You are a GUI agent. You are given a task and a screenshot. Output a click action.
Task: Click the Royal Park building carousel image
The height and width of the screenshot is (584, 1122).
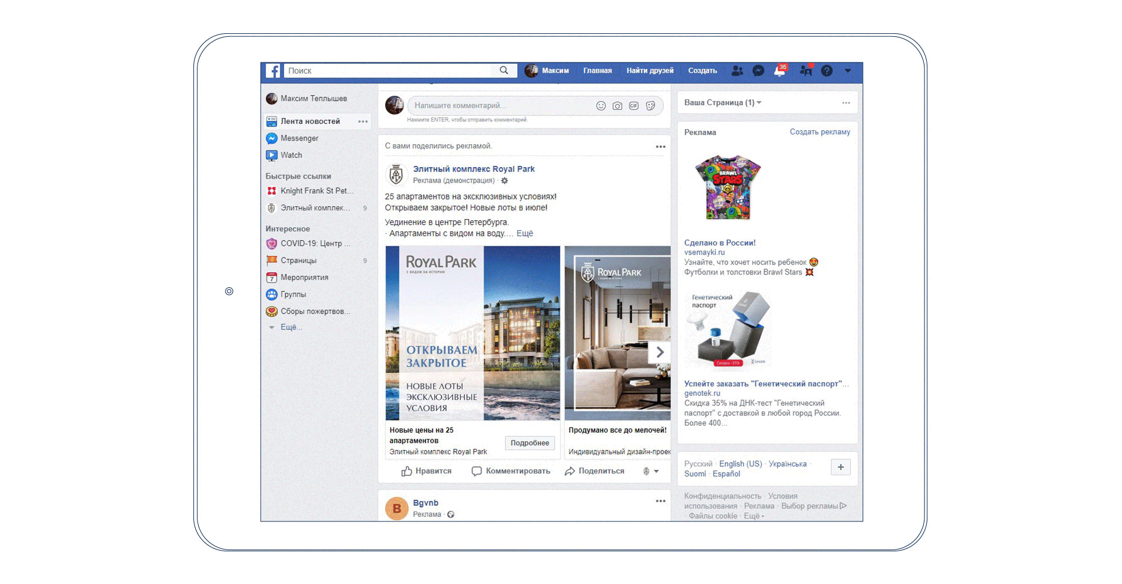tap(473, 333)
